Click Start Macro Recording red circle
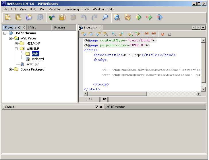Image resolution: width=209 pixels, height=160 pixels. (162, 34)
